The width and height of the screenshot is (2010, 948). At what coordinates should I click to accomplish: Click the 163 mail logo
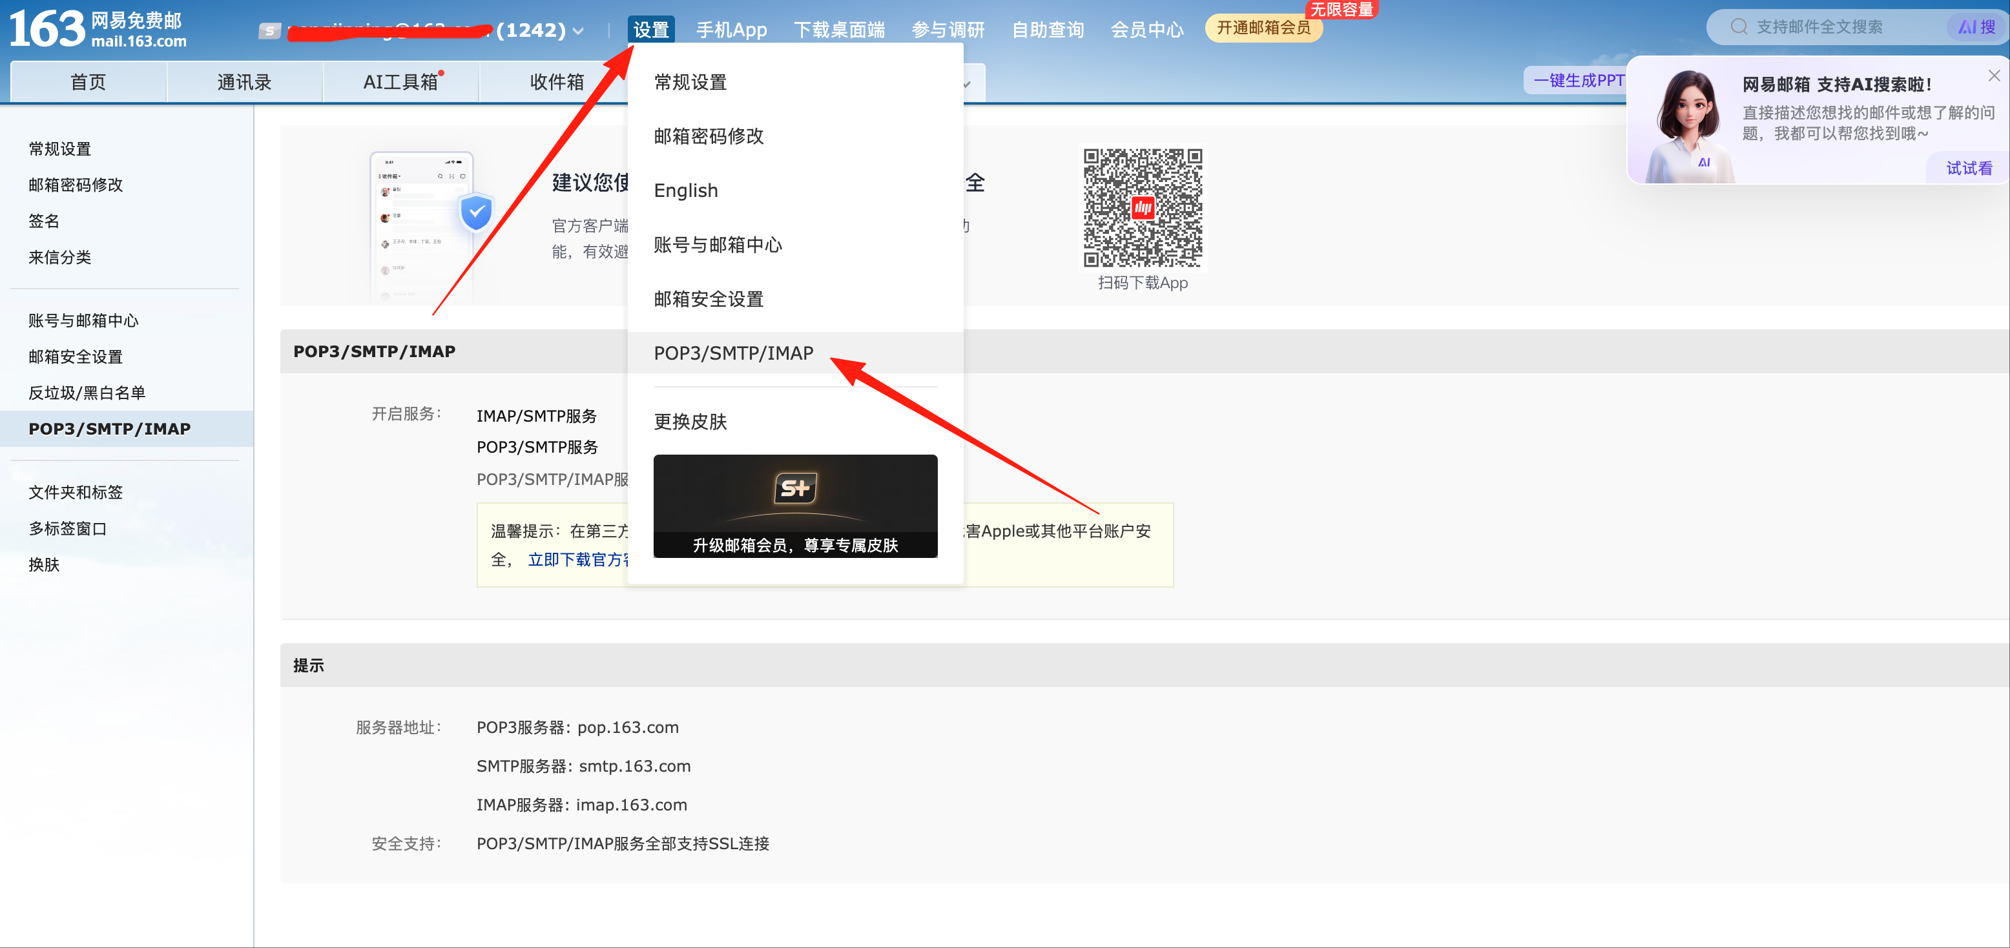tap(98, 29)
